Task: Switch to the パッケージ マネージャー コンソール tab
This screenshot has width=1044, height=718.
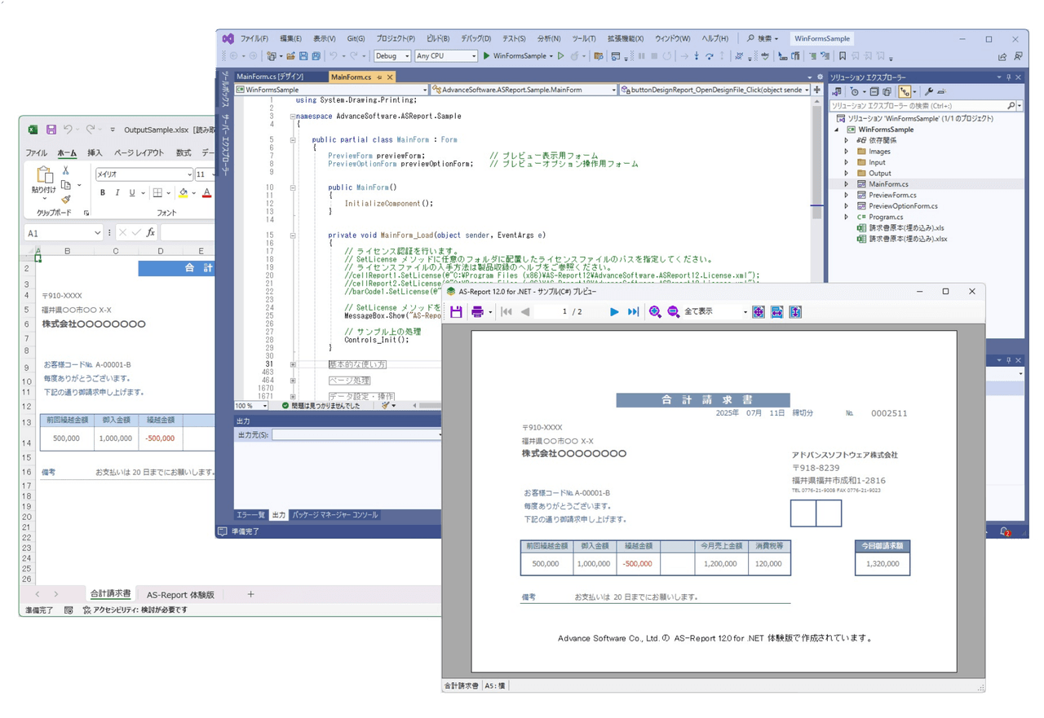Action: 335,515
